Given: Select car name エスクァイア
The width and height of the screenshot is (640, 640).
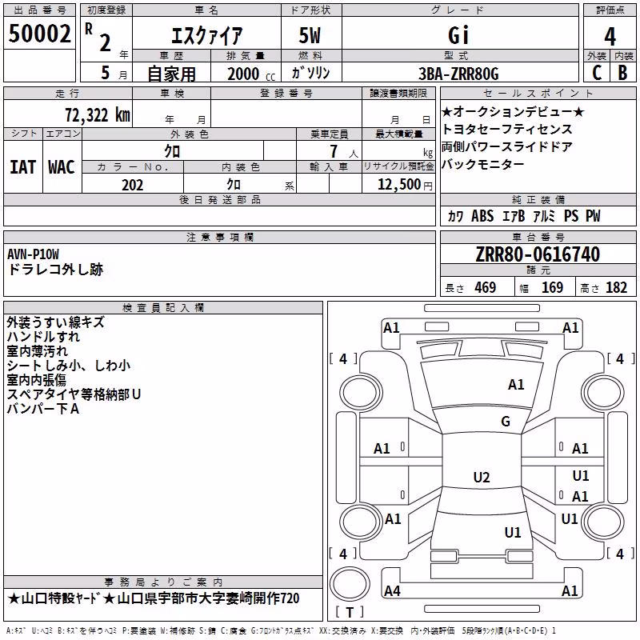Looking at the screenshot, I should coord(206,35).
